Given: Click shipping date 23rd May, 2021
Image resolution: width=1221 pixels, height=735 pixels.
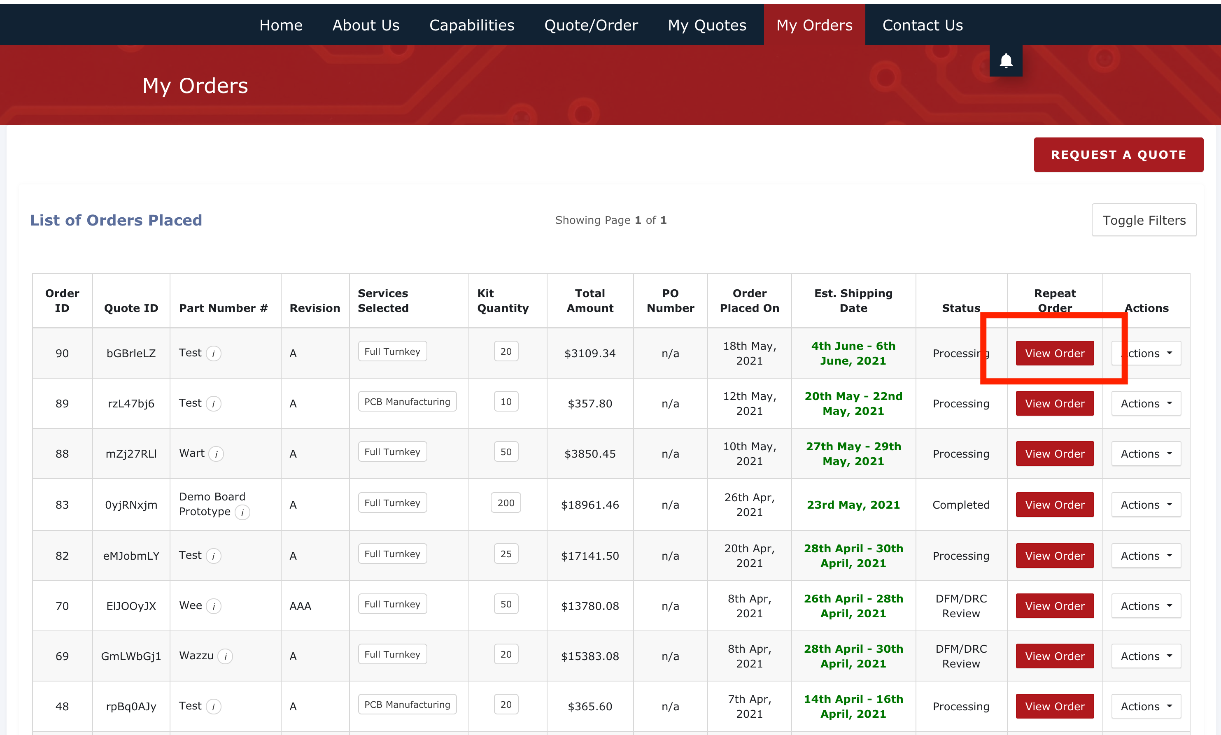Looking at the screenshot, I should click(x=853, y=504).
